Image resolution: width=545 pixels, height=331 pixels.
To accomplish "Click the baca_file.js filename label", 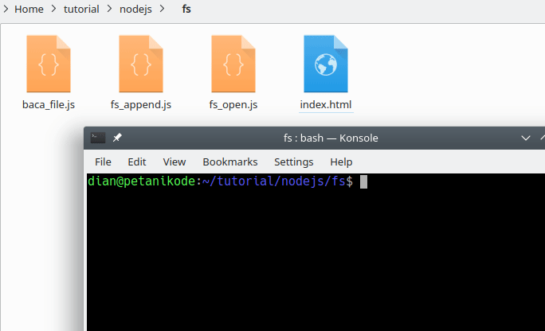I will click(49, 104).
